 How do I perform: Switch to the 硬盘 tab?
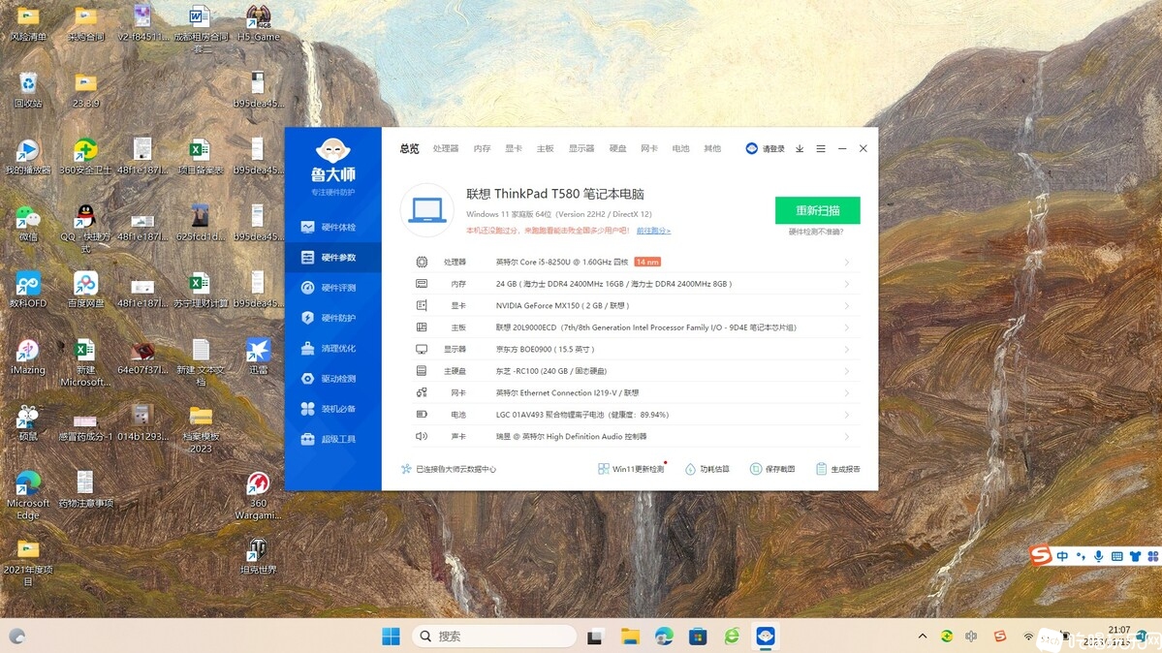tap(617, 149)
